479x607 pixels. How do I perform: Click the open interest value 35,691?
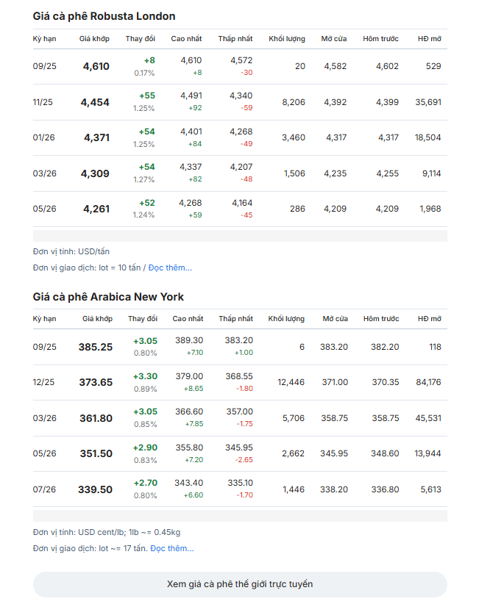click(428, 102)
